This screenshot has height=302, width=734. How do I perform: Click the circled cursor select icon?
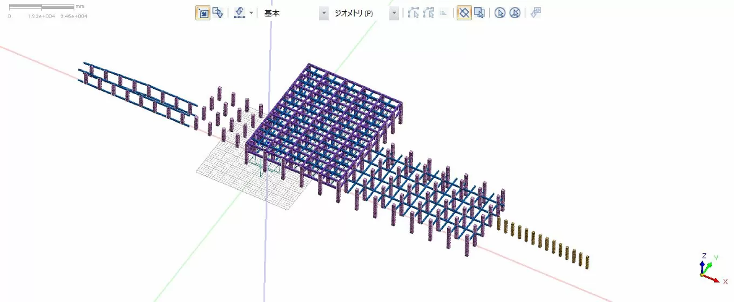(x=500, y=13)
